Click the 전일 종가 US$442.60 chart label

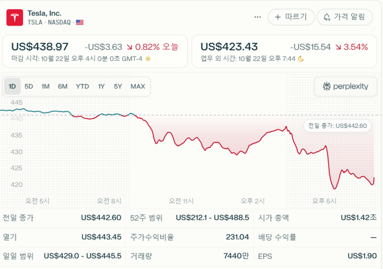click(338, 126)
